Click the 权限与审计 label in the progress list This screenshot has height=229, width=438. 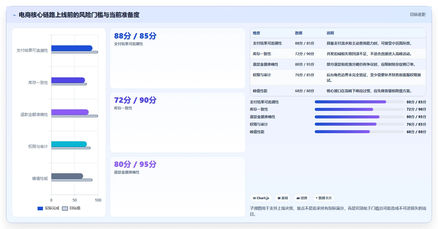[259, 124]
